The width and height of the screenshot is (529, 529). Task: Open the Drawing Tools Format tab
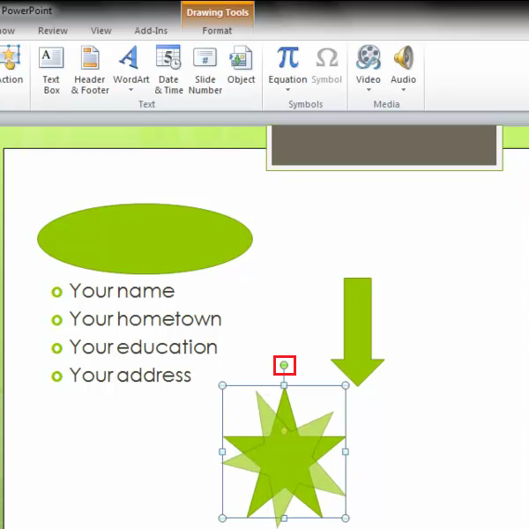(x=217, y=31)
